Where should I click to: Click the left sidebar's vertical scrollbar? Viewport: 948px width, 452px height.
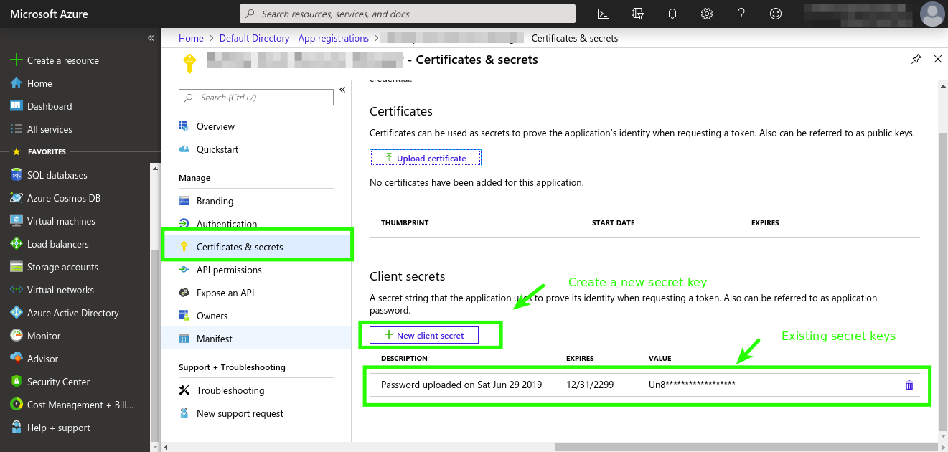pyautogui.click(x=154, y=344)
